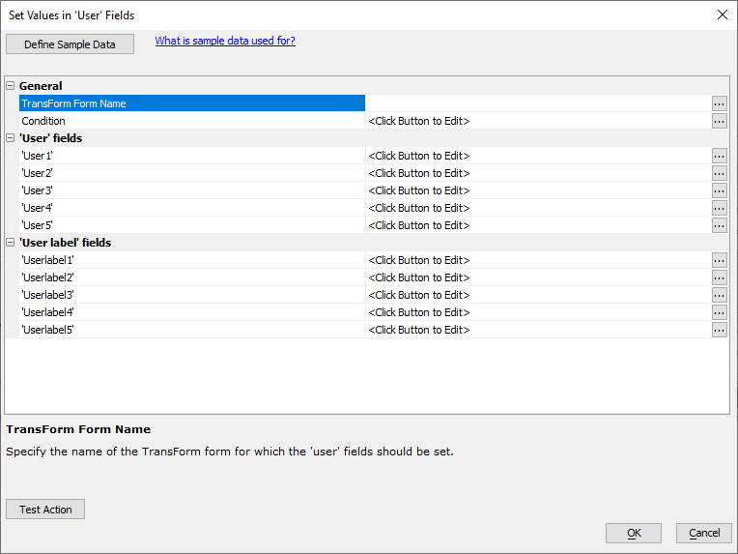This screenshot has height=554, width=738.
Task: Collapse the 'User label' fields section
Action: pos(11,243)
